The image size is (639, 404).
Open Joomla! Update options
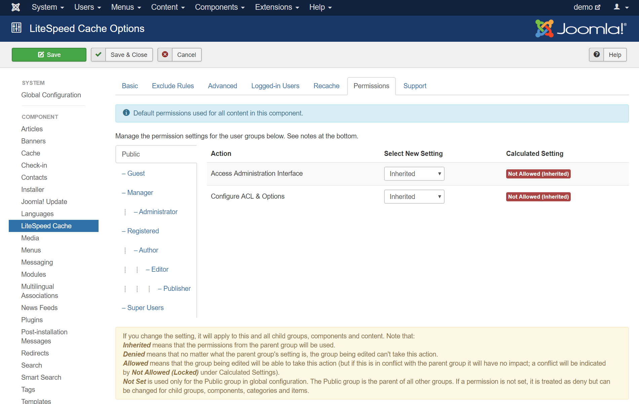coord(44,202)
